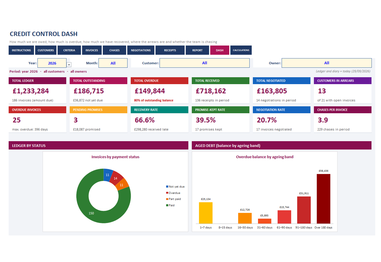381x262 pixels.
Task: Open the Owner filter field
Action: click(x=327, y=63)
